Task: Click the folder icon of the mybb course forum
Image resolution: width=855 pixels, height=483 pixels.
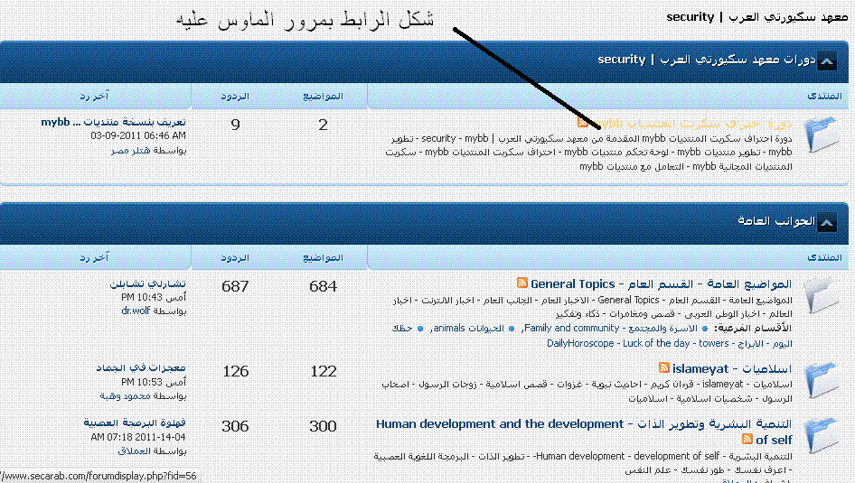Action: [x=822, y=134]
